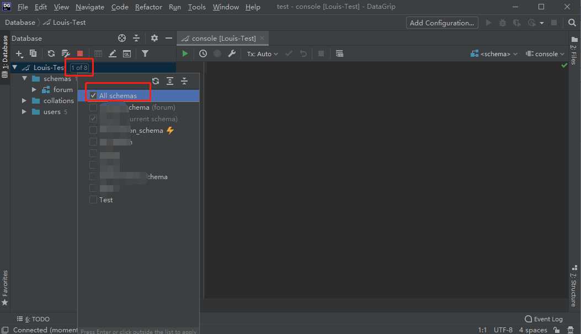Click inside the console editor area
The height and width of the screenshot is (334, 581).
385,180
